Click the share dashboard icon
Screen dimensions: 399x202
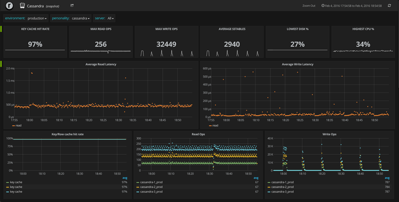(x=72, y=5)
